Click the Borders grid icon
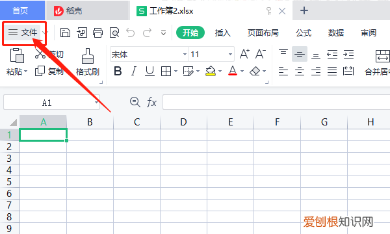Image resolution: width=390 pixels, height=234 pixels. pyautogui.click(x=166, y=71)
